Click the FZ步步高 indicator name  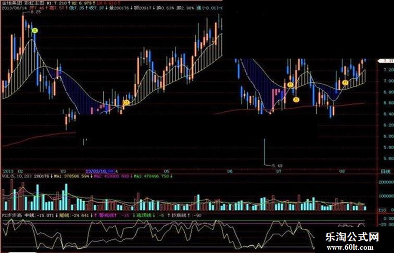[x=12, y=216]
